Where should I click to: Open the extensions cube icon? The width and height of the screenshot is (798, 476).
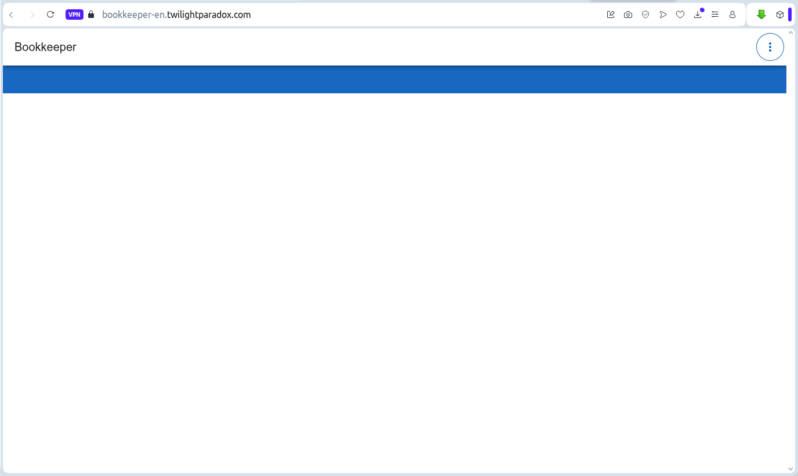pos(780,14)
